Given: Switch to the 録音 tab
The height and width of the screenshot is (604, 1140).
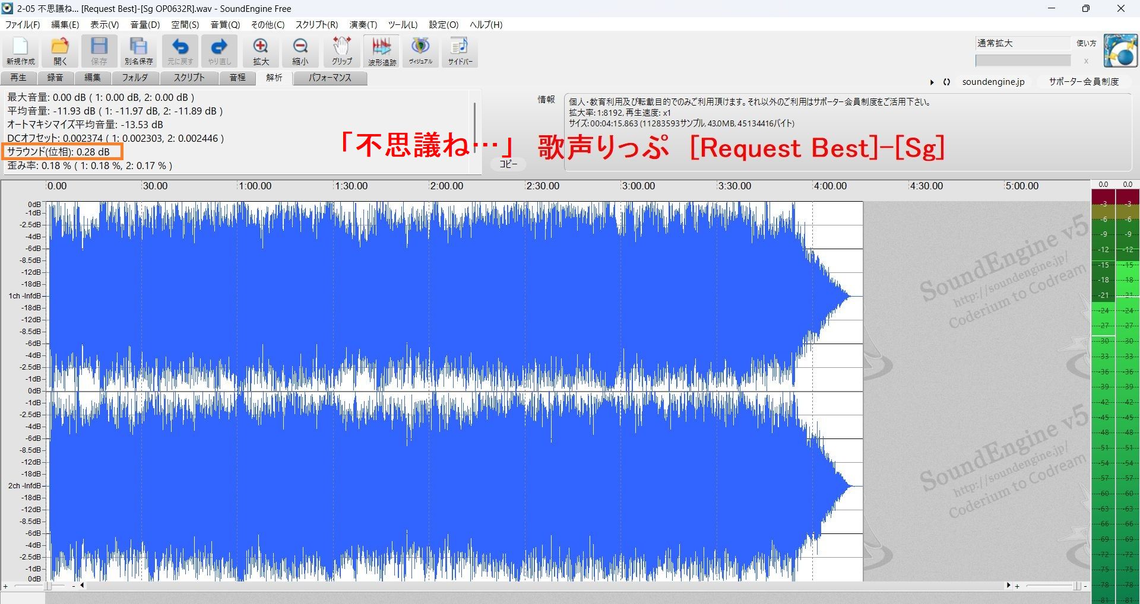Looking at the screenshot, I should click(x=55, y=78).
